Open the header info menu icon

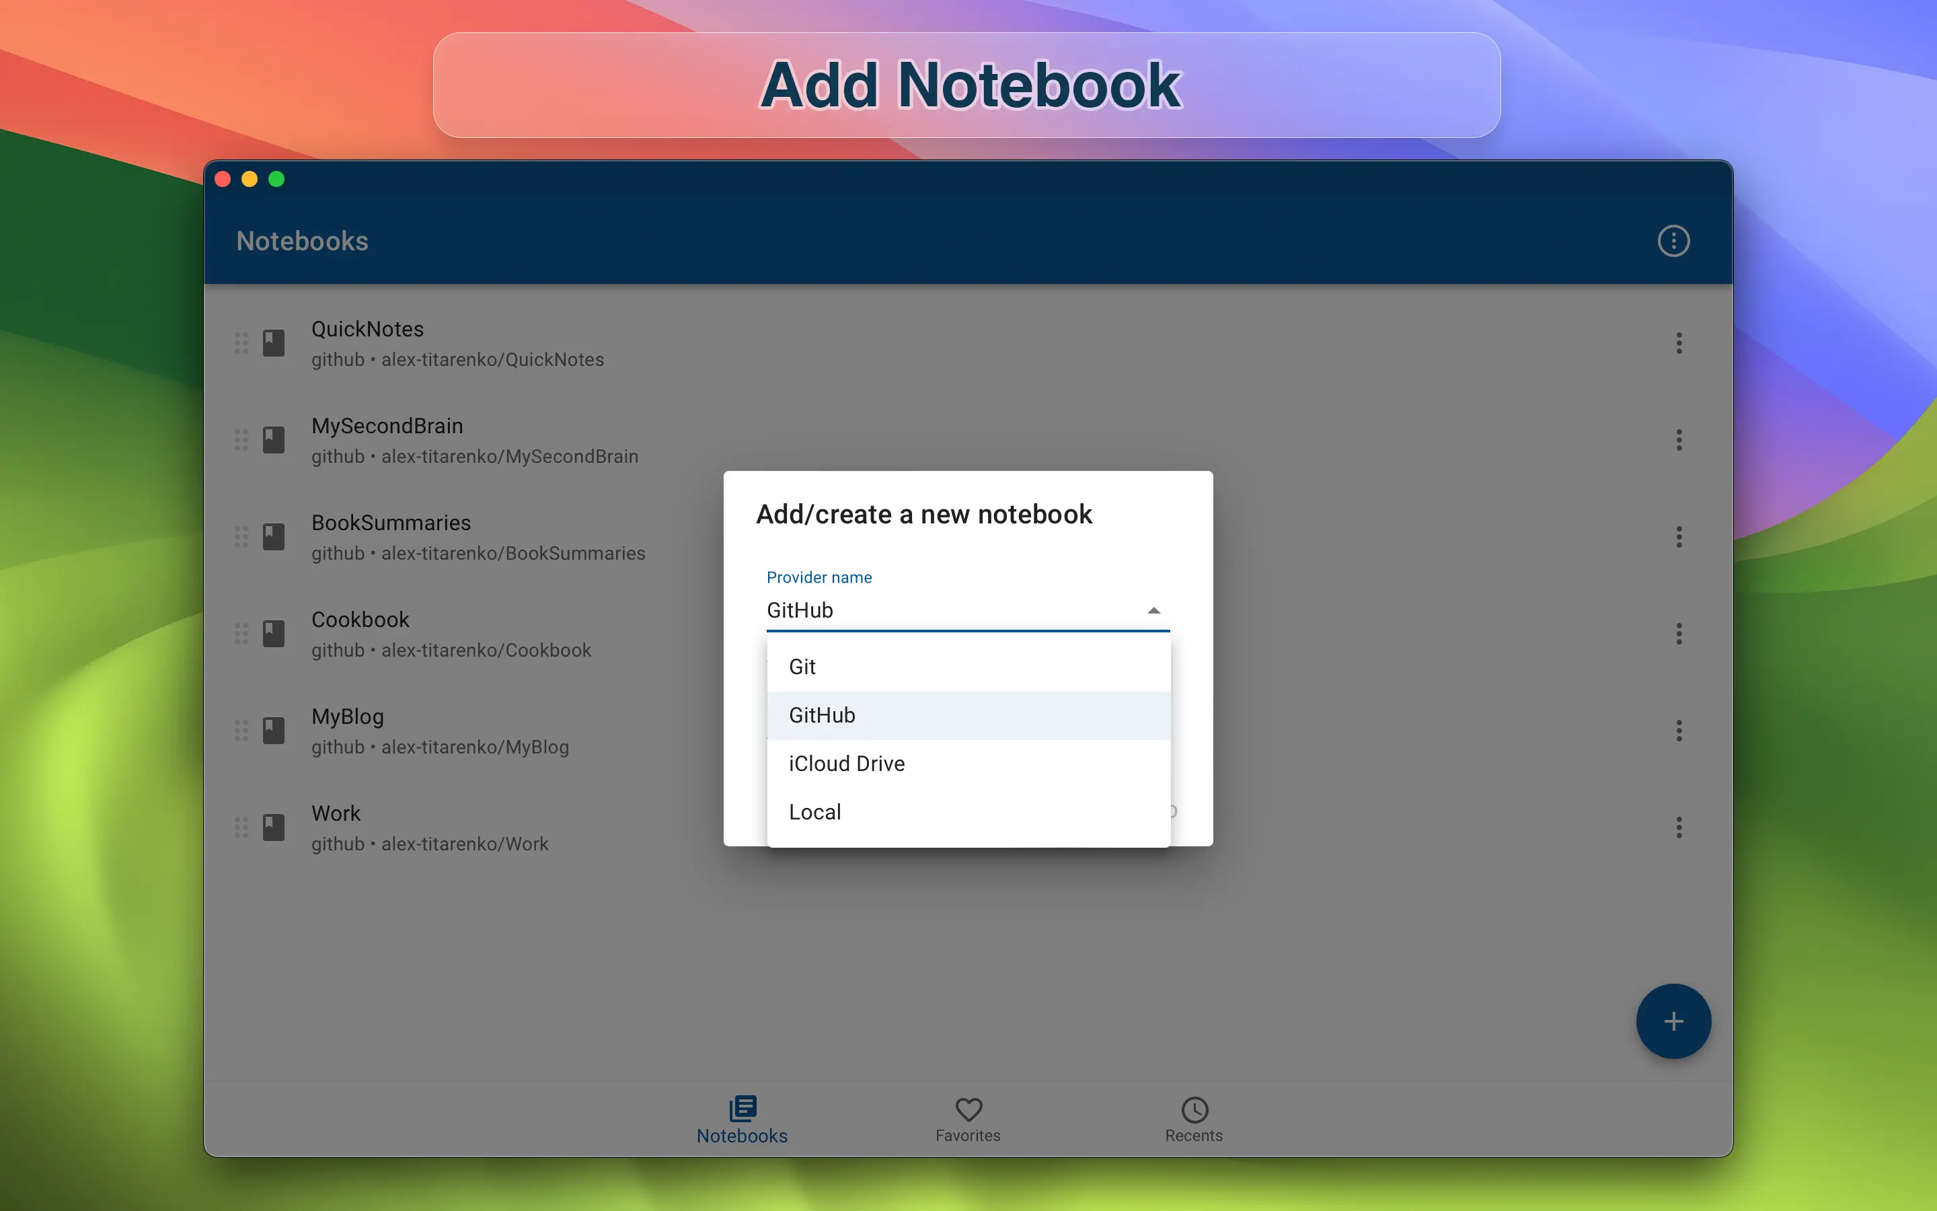[1673, 241]
